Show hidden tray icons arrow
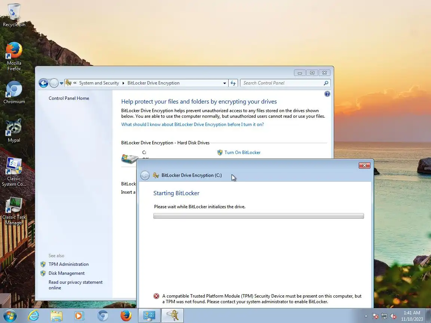This screenshot has height=323, width=431. tap(366, 316)
